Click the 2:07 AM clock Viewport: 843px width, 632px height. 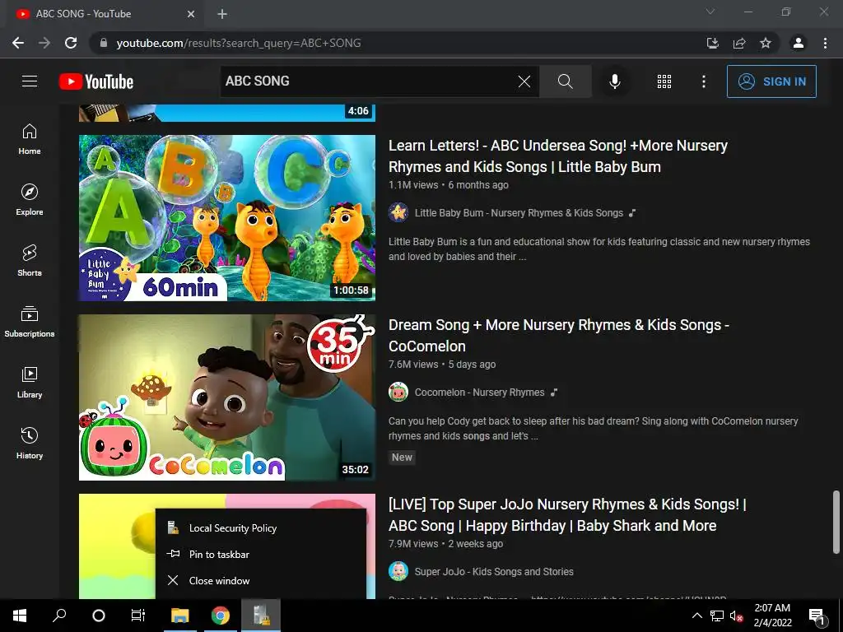772,608
